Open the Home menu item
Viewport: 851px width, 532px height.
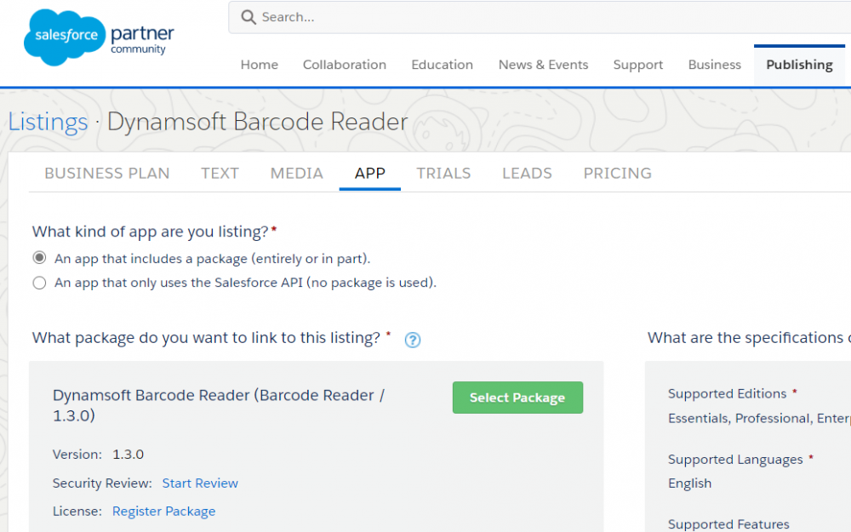pyautogui.click(x=259, y=65)
